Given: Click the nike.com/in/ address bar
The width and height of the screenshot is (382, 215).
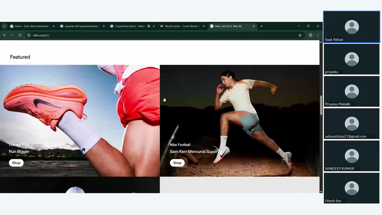Looking at the screenshot, I should (164, 35).
